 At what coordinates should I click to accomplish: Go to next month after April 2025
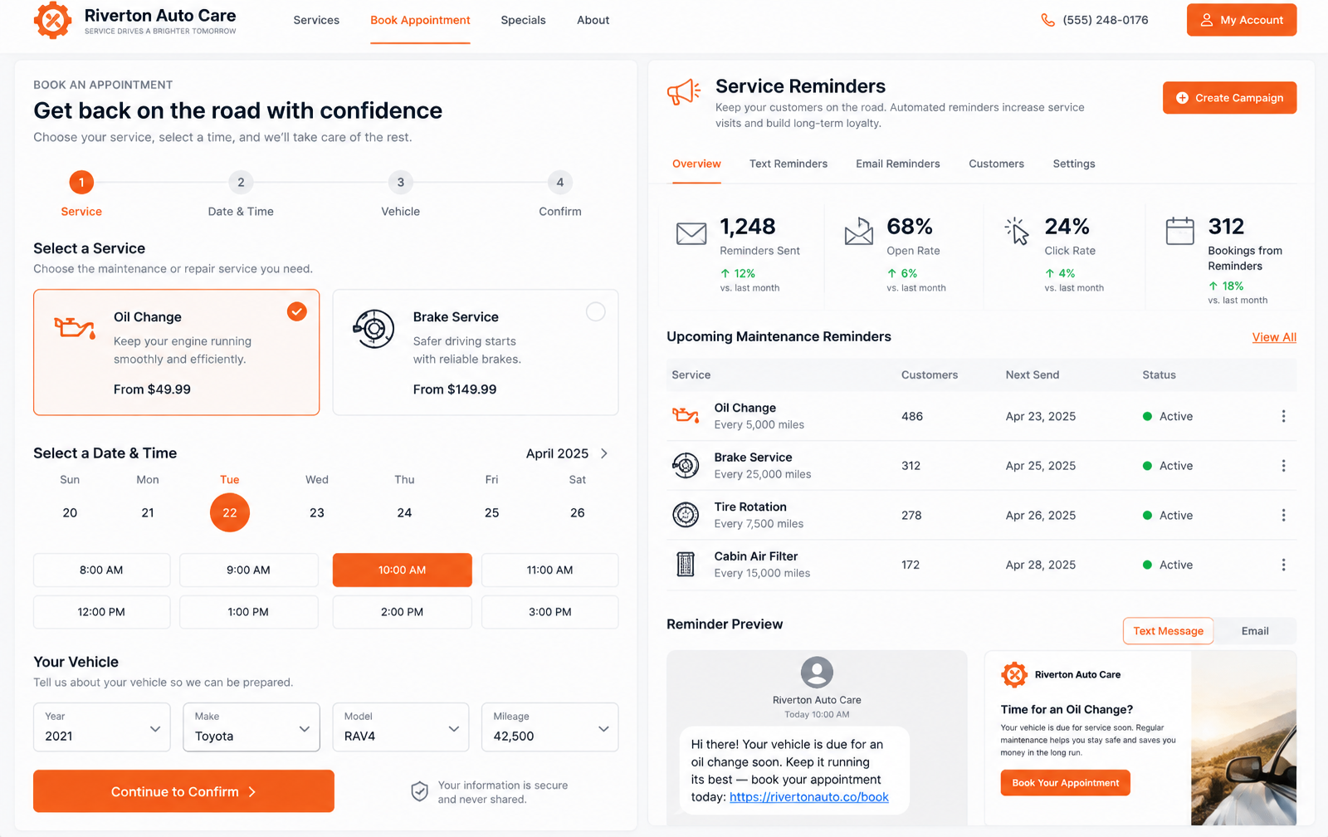click(604, 453)
